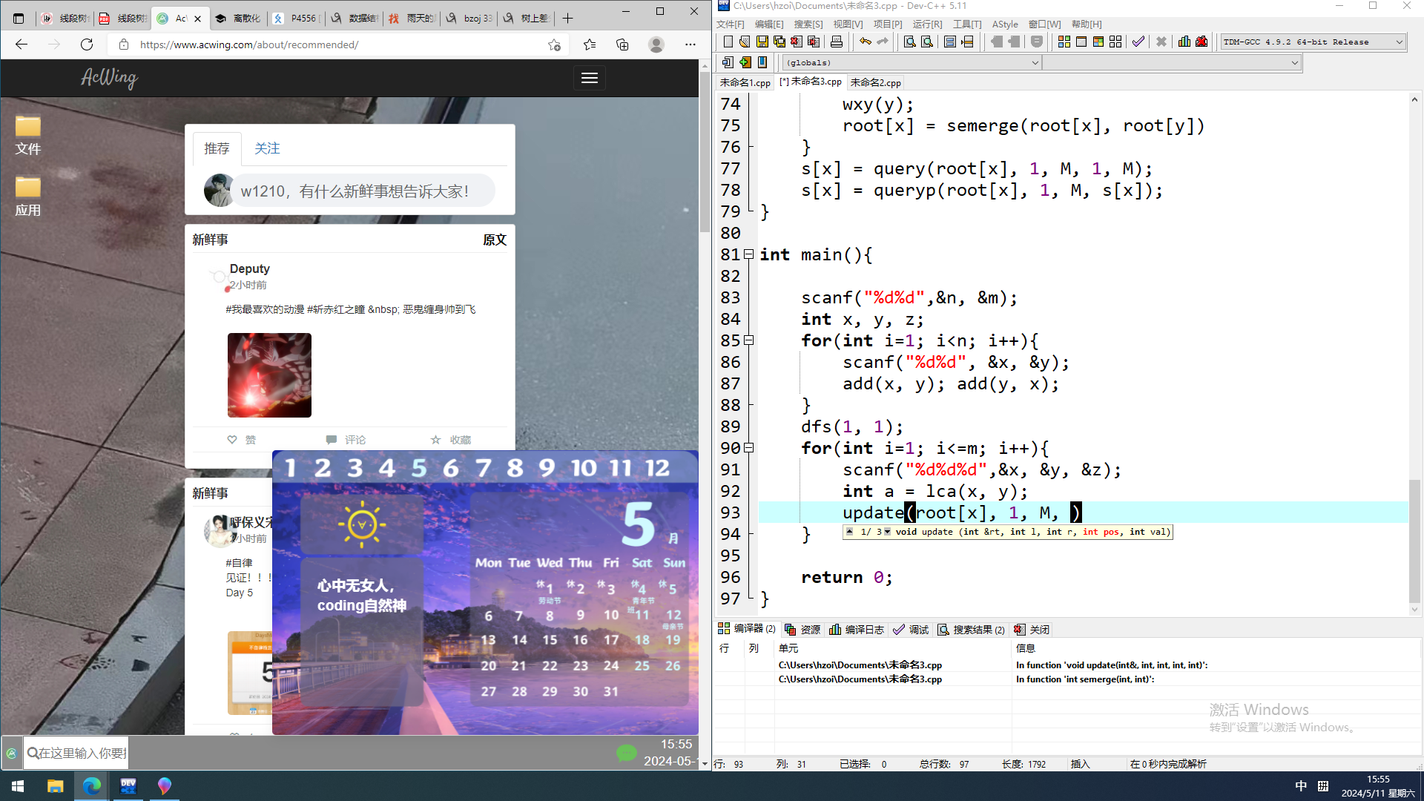Open the 关注 tab on AcWing
The width and height of the screenshot is (1424, 801).
tap(267, 148)
